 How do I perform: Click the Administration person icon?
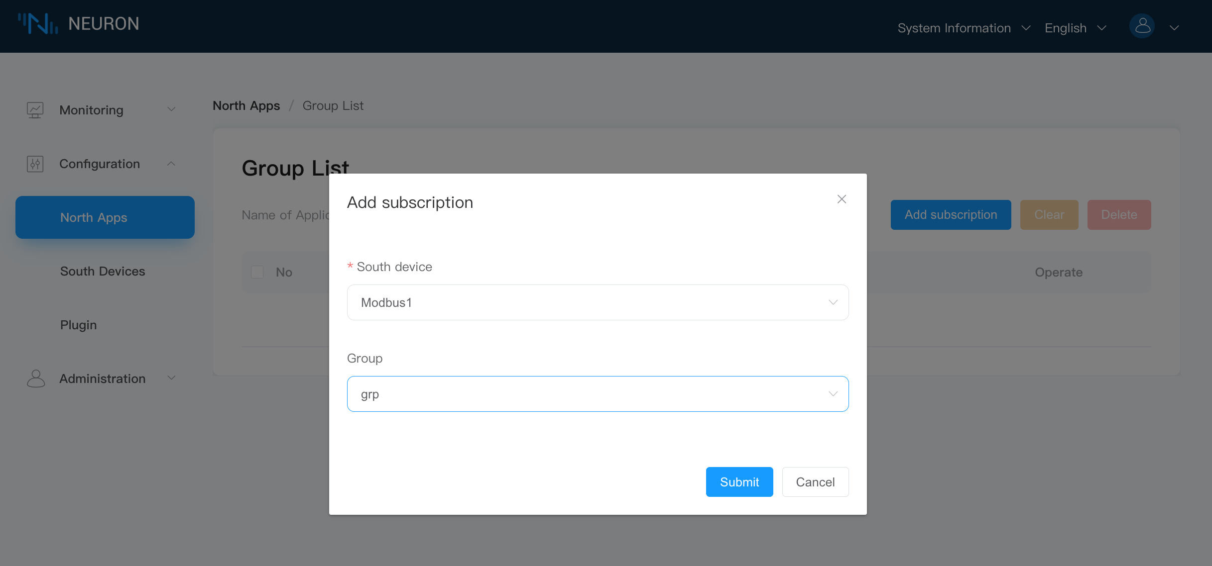click(x=35, y=378)
